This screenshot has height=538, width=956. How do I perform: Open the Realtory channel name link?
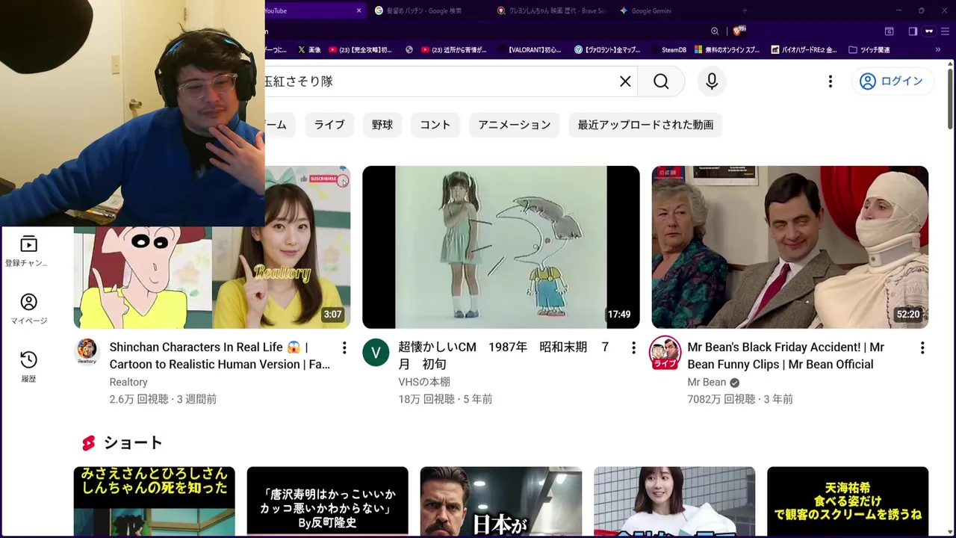[128, 382]
